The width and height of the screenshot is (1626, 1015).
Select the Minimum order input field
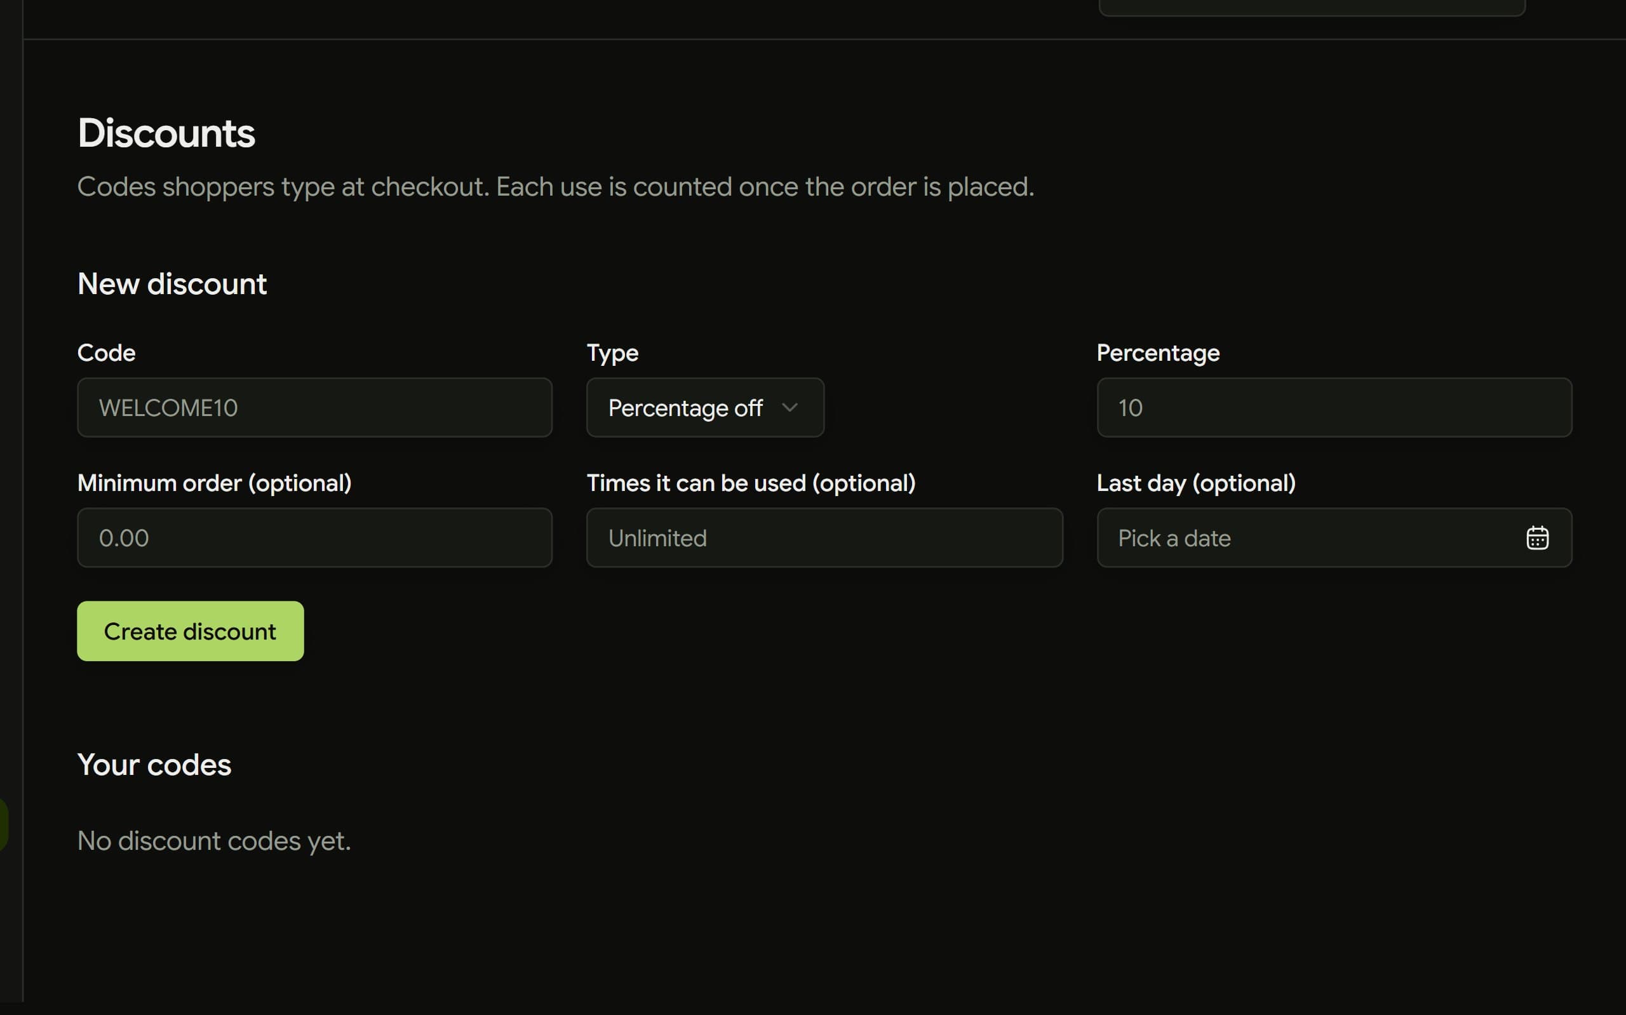coord(315,538)
